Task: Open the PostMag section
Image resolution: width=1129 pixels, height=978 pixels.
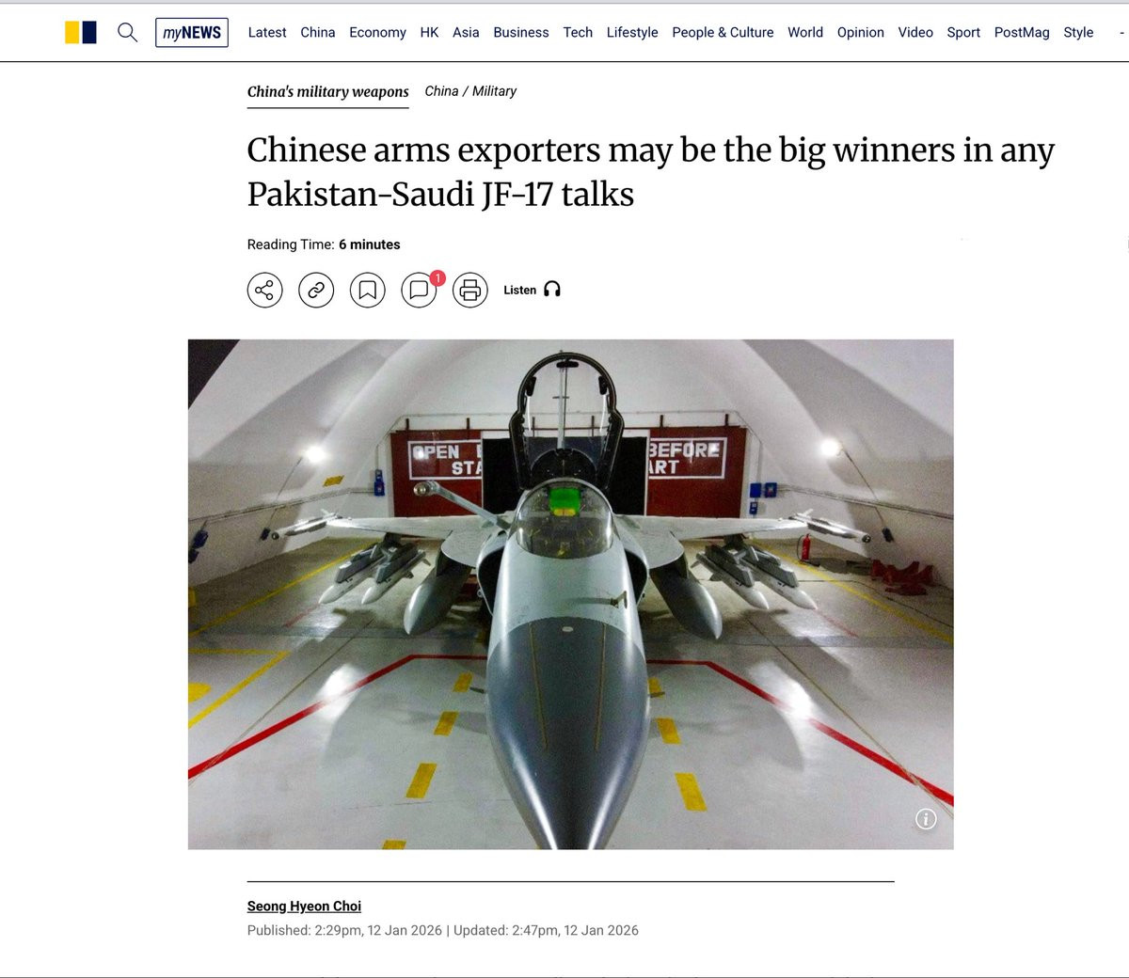Action: [x=1022, y=32]
